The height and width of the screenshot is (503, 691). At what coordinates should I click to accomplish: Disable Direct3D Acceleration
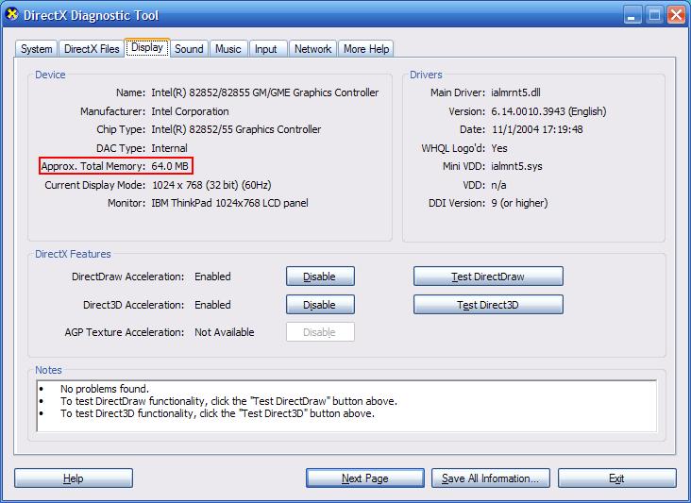click(320, 305)
